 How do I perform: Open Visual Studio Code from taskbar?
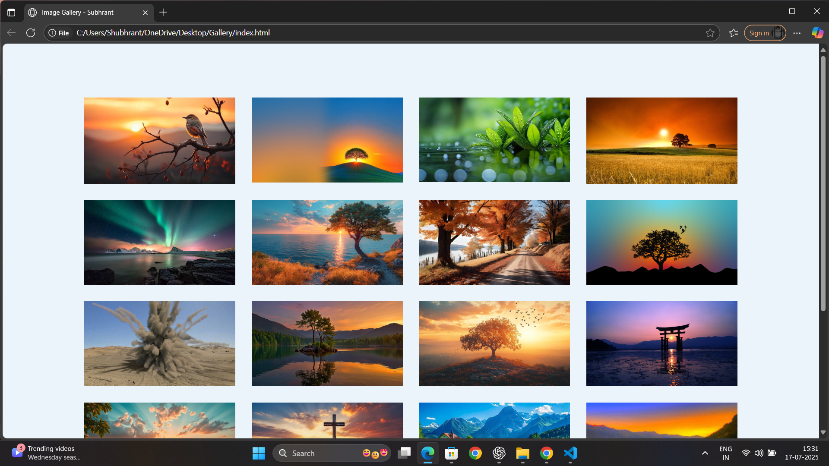click(570, 453)
